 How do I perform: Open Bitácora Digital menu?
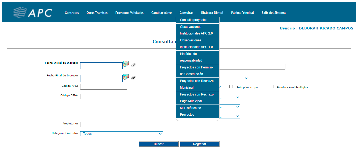coord(212,13)
